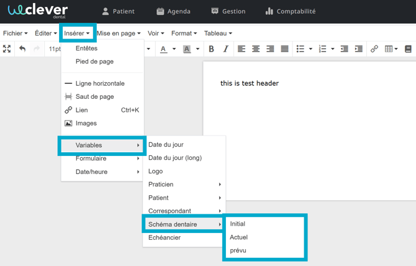Open the Agenda section in top navigation
This screenshot has height=266, width=416.
click(x=173, y=11)
